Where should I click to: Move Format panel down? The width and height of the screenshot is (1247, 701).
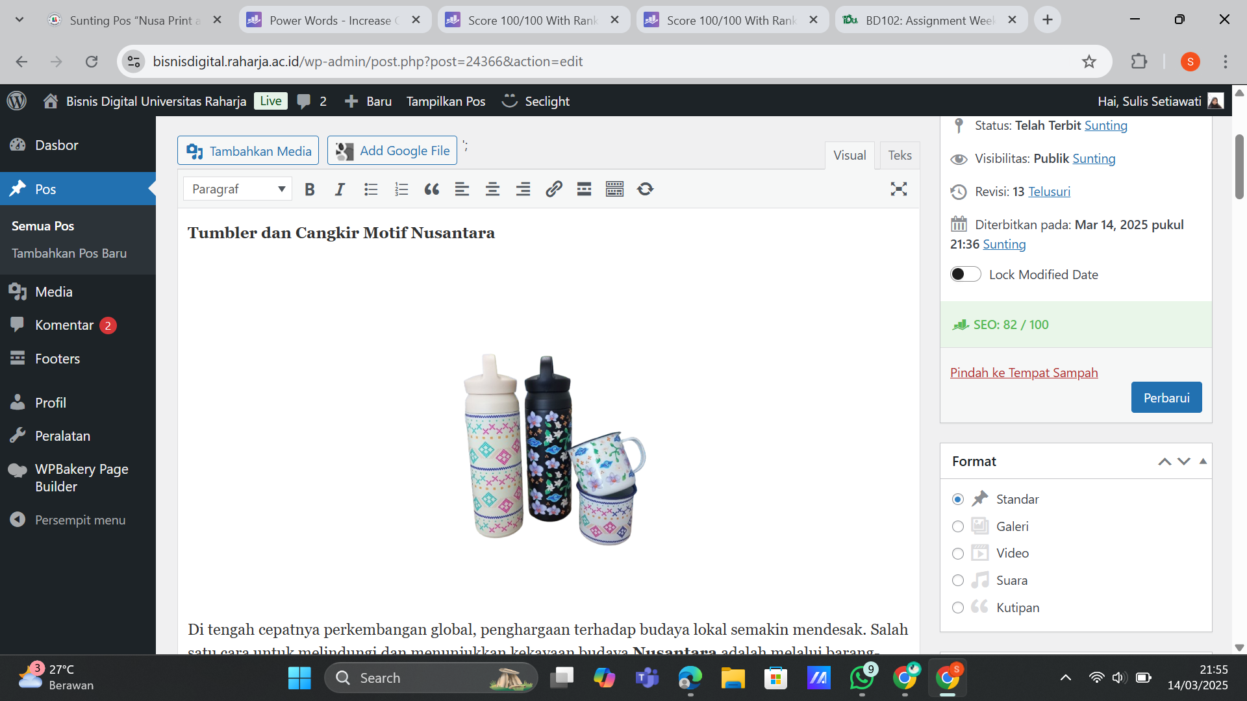coord(1184,461)
